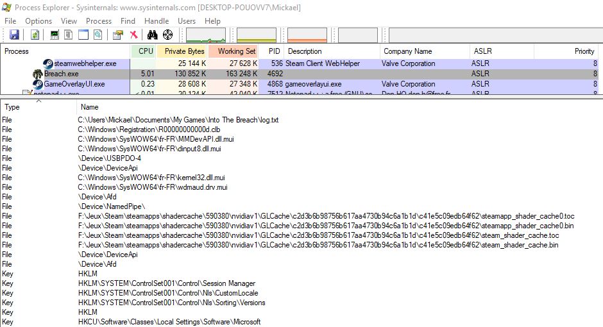Select the dinput8.dll.mui handle row

149,149
